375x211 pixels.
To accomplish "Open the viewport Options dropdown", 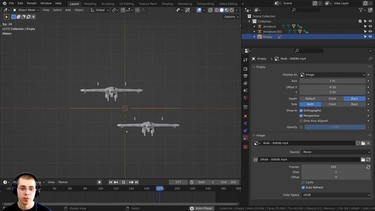I will pyautogui.click(x=231, y=17).
